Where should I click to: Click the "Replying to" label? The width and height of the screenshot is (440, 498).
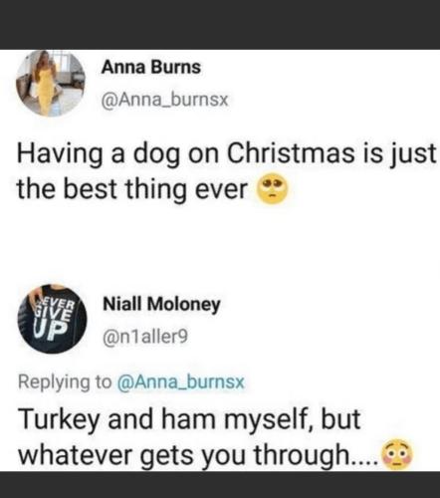pyautogui.click(x=65, y=382)
